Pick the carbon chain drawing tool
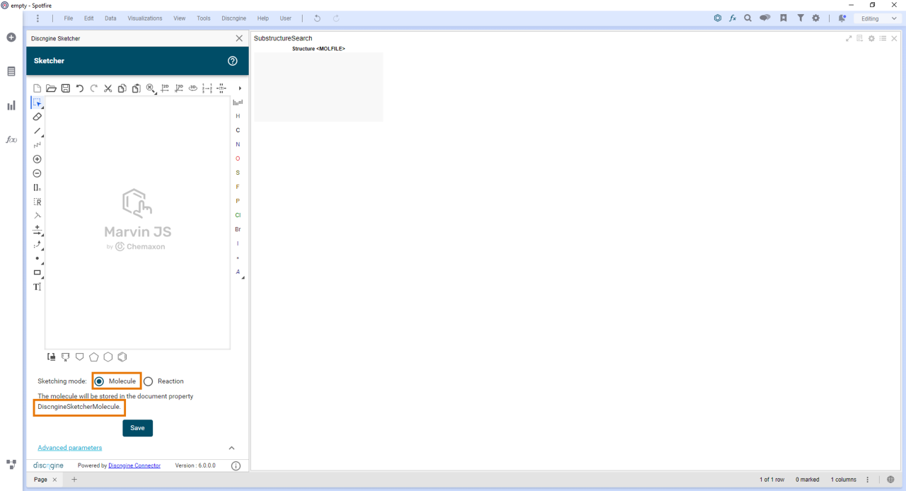 (37, 145)
